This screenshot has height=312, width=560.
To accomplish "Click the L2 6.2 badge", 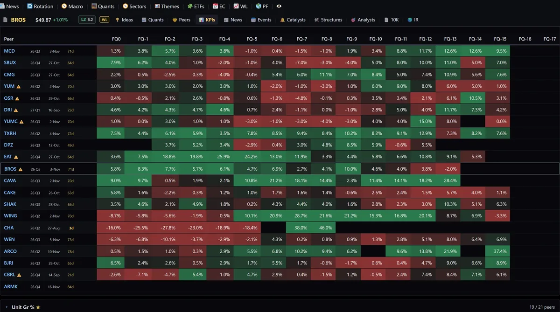I will click(x=87, y=20).
